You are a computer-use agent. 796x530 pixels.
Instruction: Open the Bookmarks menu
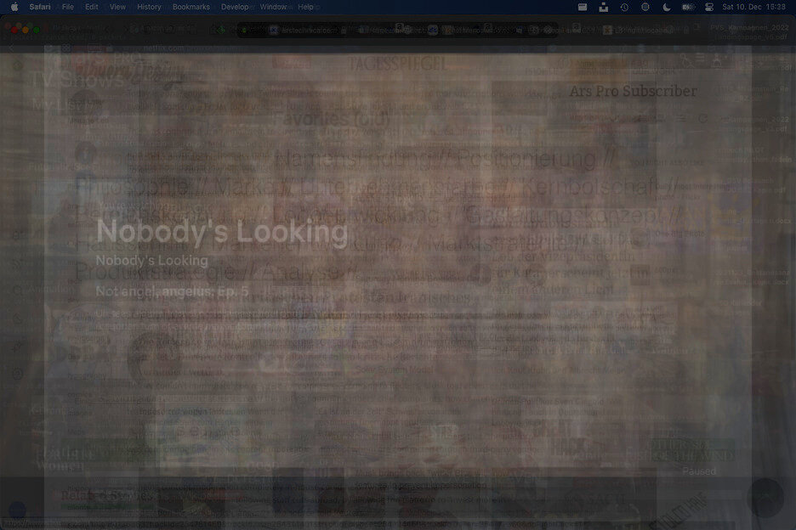190,7
